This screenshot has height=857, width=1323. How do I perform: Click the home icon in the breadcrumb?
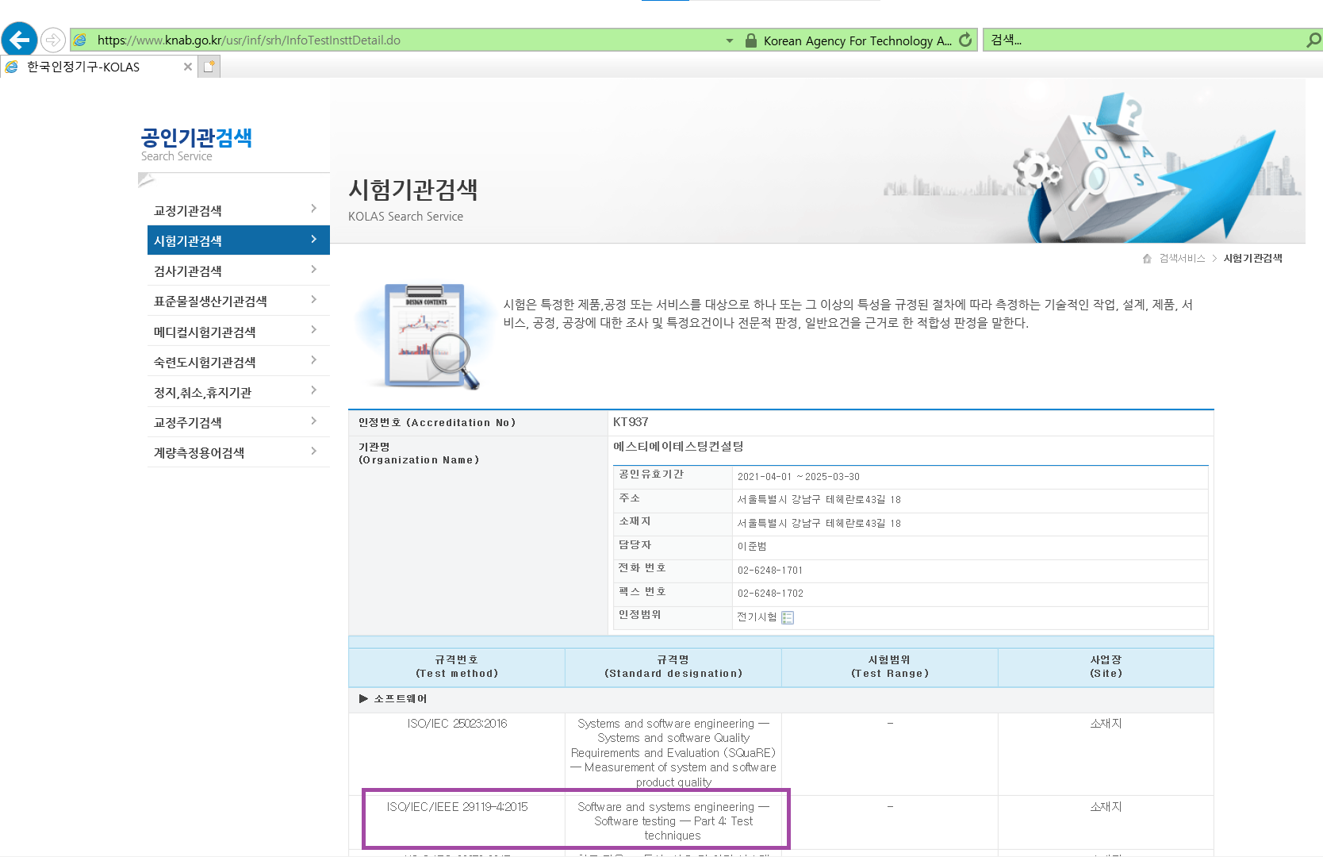tap(1146, 258)
